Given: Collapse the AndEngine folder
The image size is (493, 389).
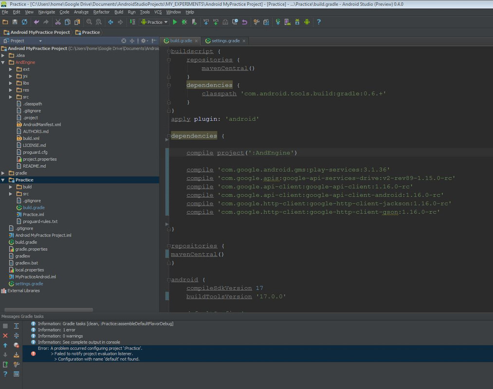Looking at the screenshot, I should (3, 62).
